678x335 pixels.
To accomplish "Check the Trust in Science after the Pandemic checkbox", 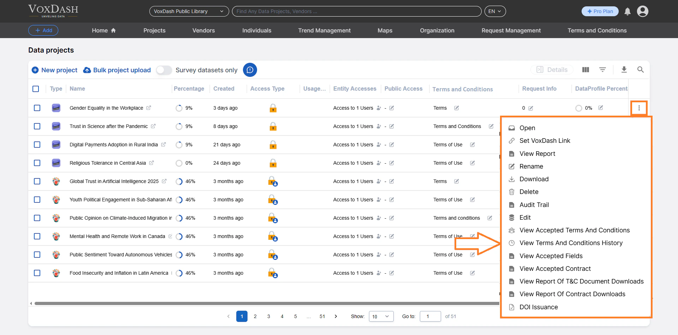I will click(x=37, y=126).
